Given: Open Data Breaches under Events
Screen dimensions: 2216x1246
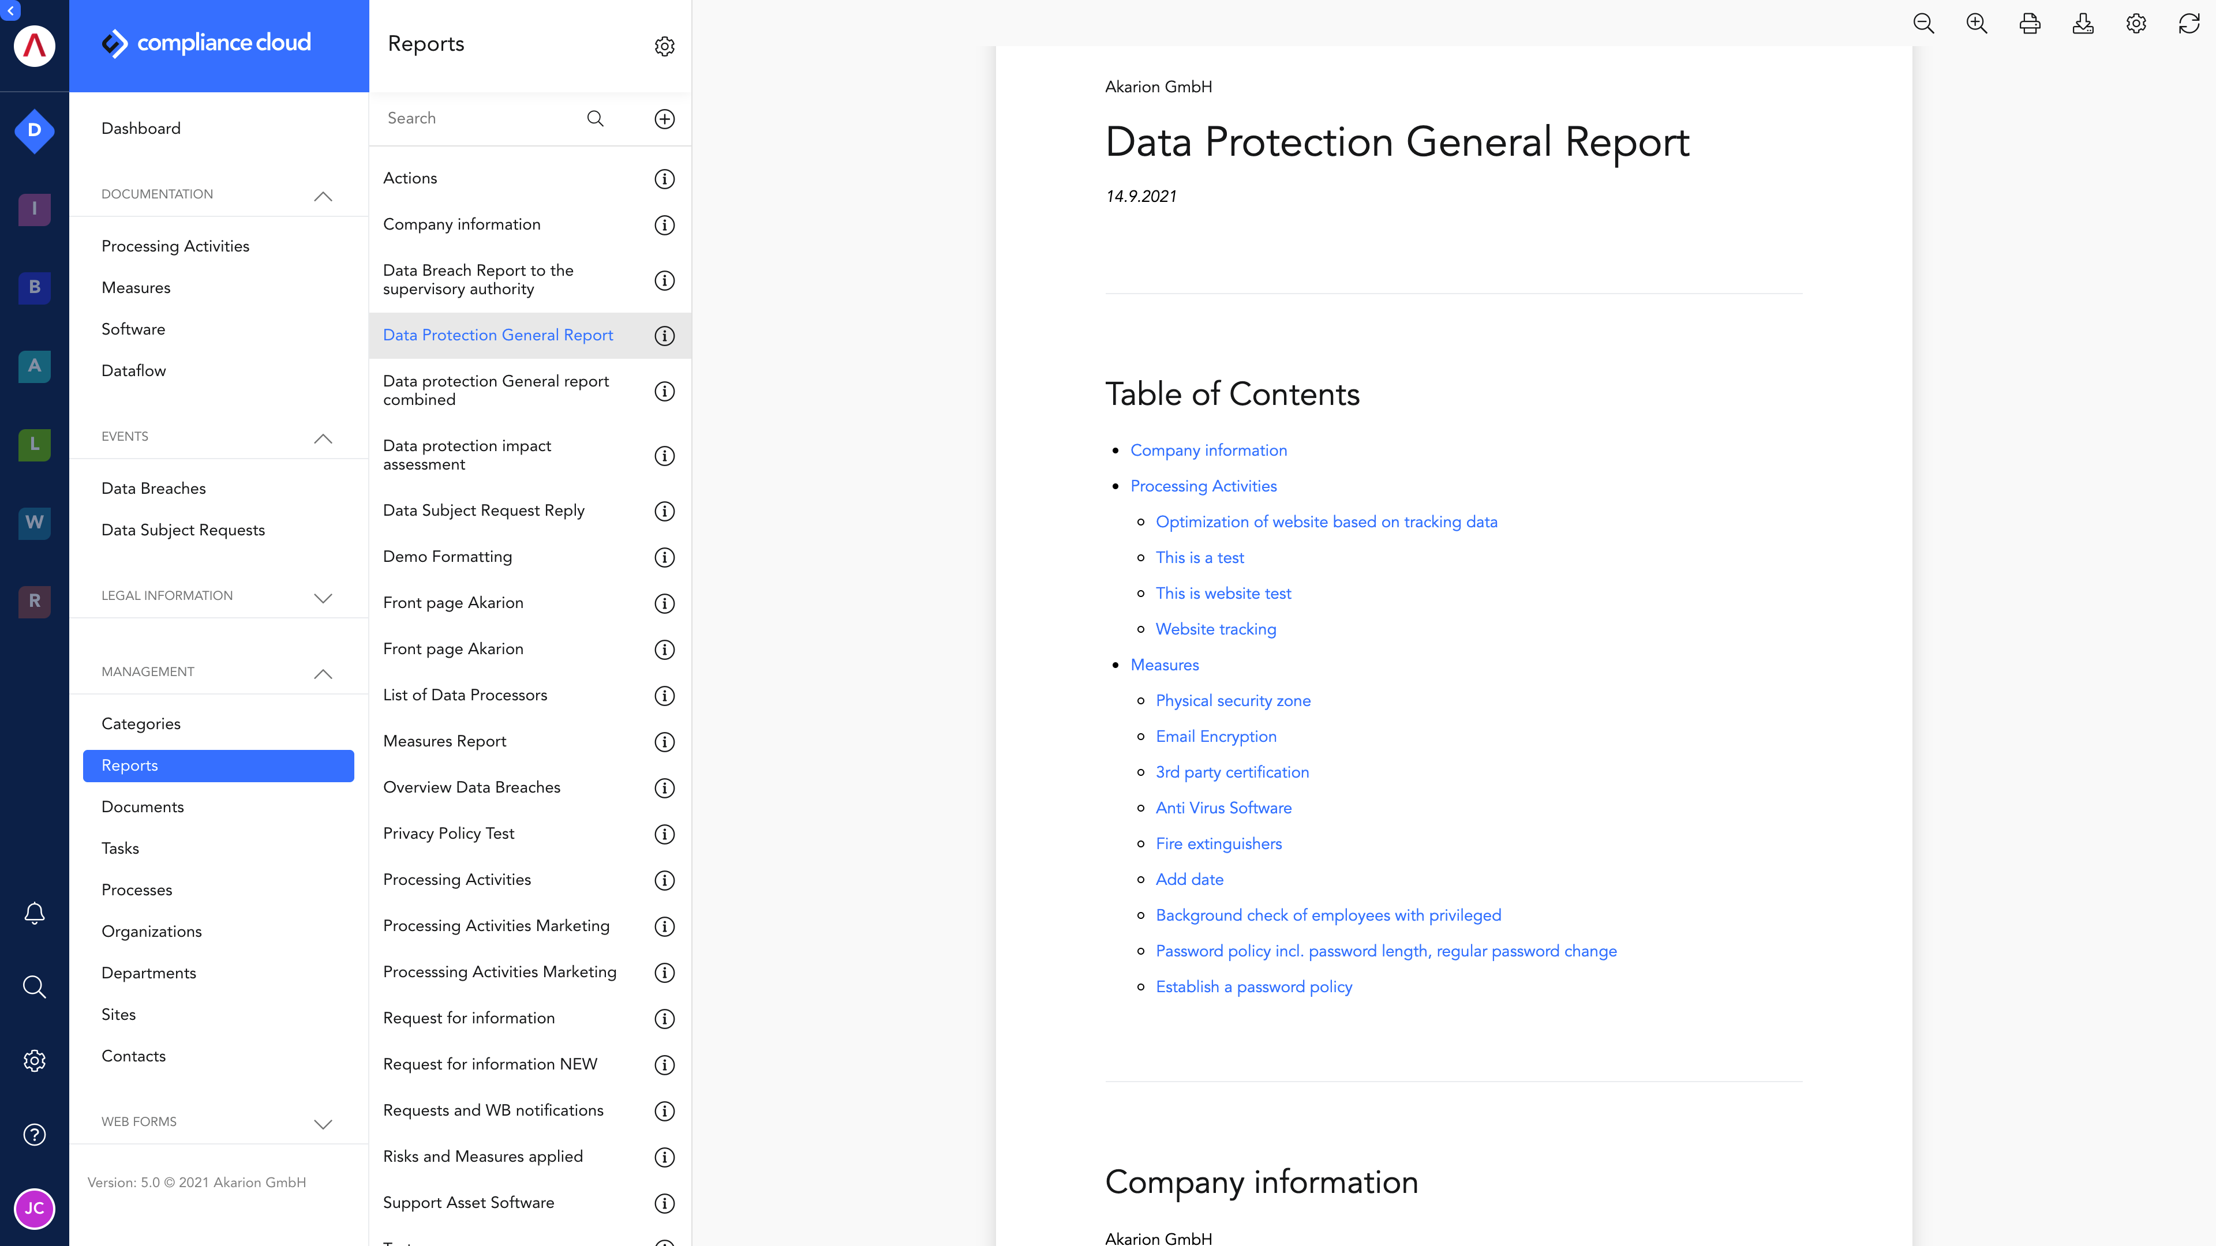Looking at the screenshot, I should (153, 487).
